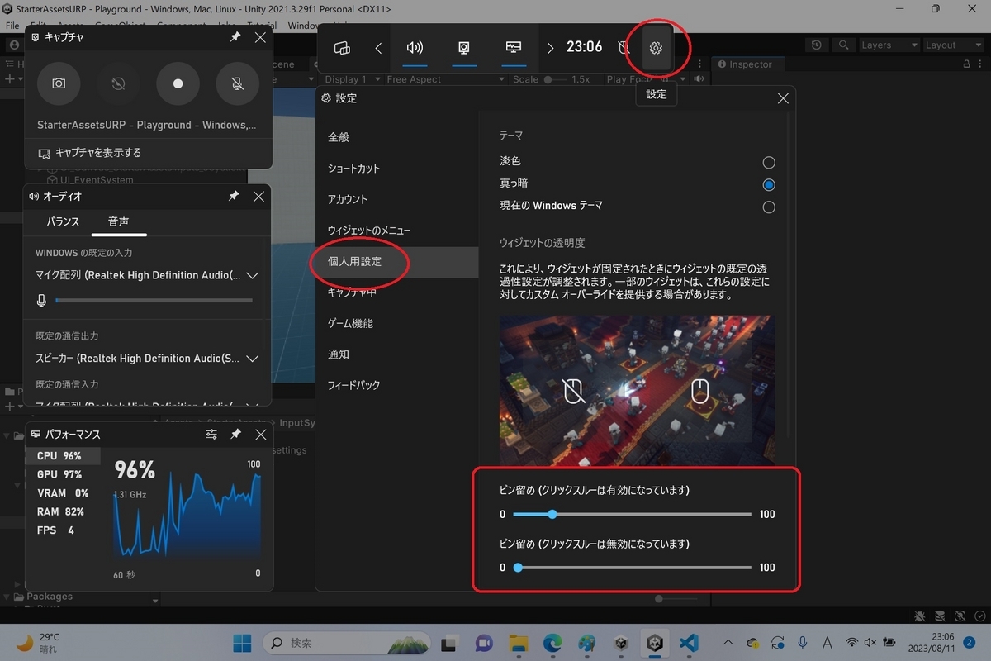Select the 真っ暗 theme radio button
Image resolution: width=991 pixels, height=661 pixels.
click(769, 185)
